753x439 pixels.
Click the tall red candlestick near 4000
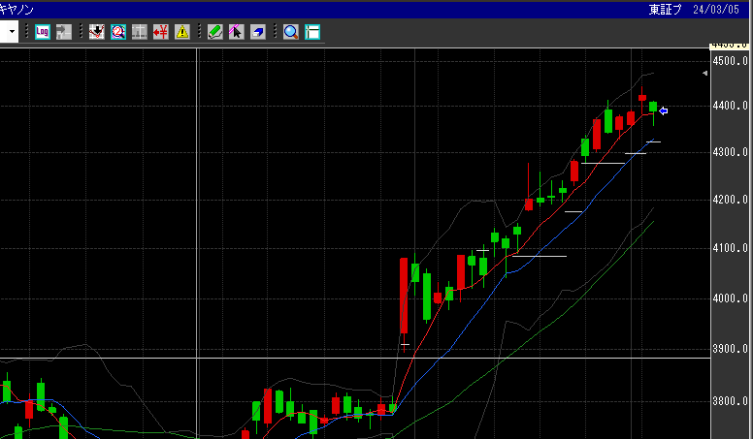(x=404, y=296)
